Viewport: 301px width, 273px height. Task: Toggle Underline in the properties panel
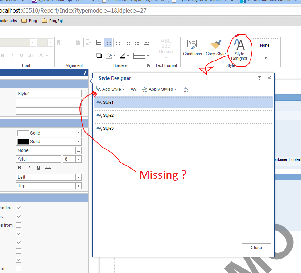[38, 168]
